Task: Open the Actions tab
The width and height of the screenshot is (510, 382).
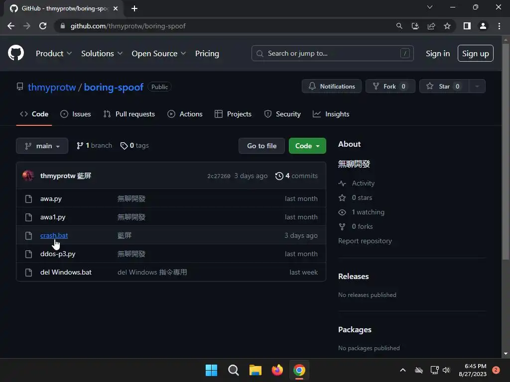Action: [x=185, y=114]
